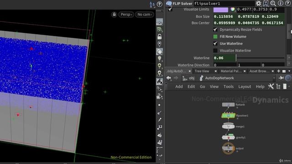The height and width of the screenshot is (164, 292).
Task: Search parameters using the magnifier icon
Action: (x=273, y=3)
